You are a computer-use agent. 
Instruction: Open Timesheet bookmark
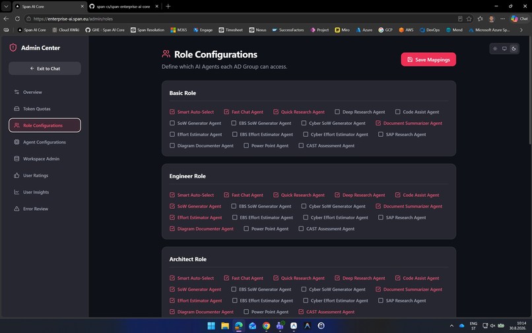[x=231, y=30]
